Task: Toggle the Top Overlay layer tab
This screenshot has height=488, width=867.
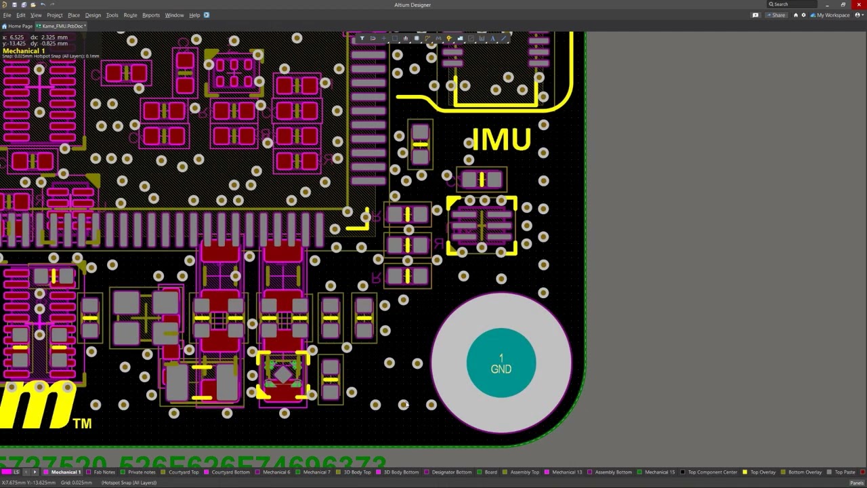Action: pyautogui.click(x=763, y=472)
